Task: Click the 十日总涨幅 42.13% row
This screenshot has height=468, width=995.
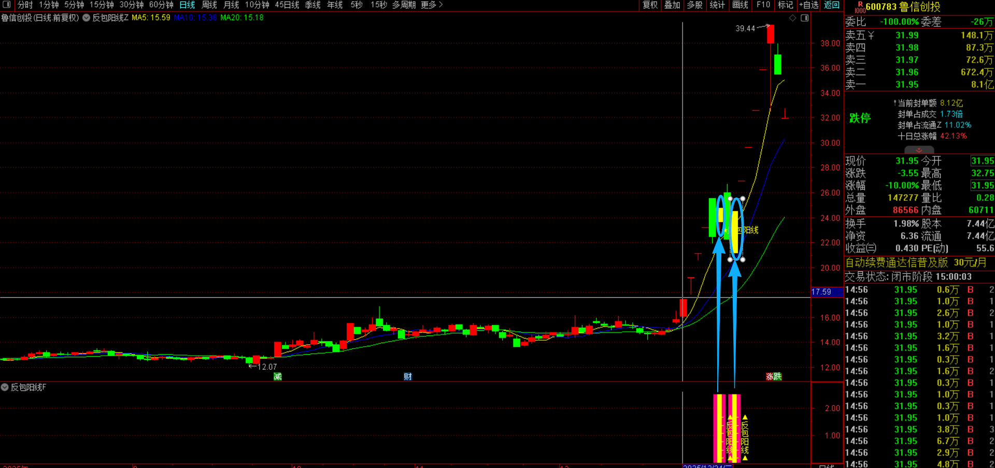Action: [x=932, y=136]
